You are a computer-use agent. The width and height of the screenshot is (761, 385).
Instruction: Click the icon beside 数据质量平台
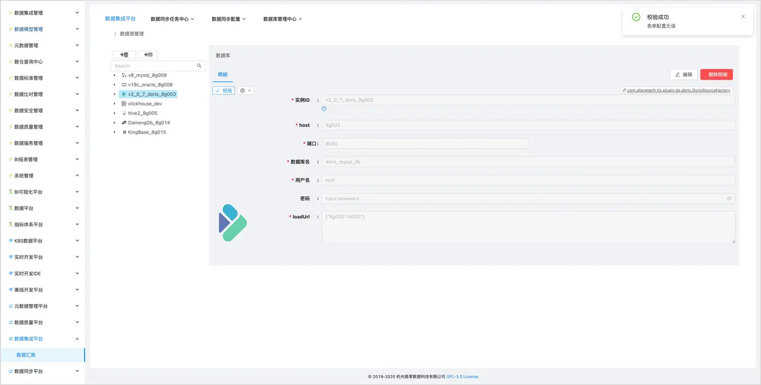pos(10,322)
